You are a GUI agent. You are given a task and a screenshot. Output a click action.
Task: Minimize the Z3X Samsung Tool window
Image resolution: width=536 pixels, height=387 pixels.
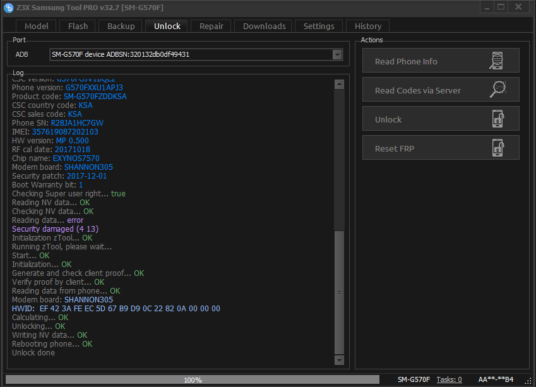(487, 7)
